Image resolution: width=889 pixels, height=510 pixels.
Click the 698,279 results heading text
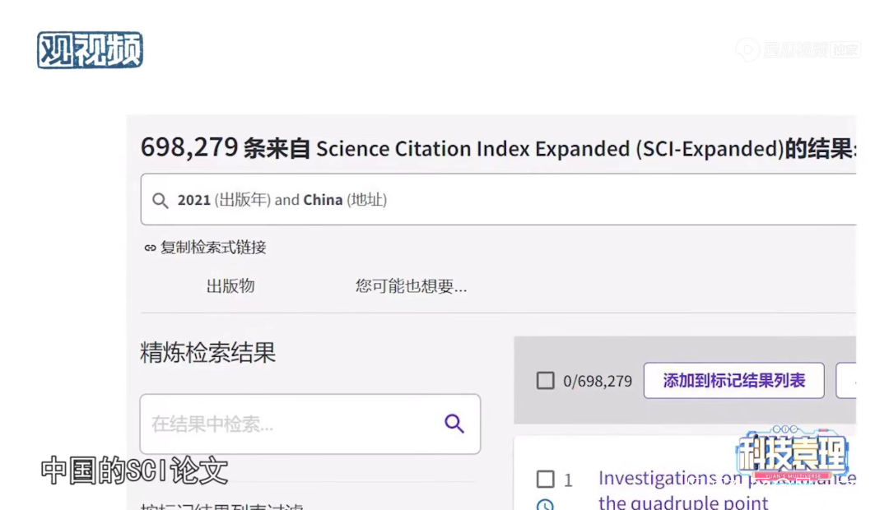click(498, 148)
